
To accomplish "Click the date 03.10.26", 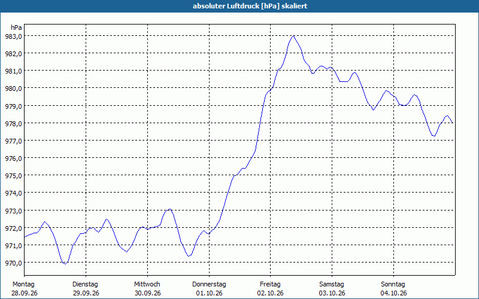I will (332, 294).
